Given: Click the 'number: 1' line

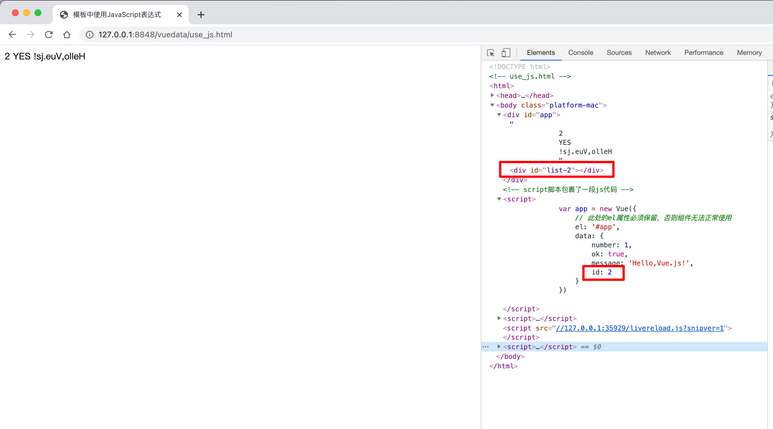Looking at the screenshot, I should [x=611, y=245].
